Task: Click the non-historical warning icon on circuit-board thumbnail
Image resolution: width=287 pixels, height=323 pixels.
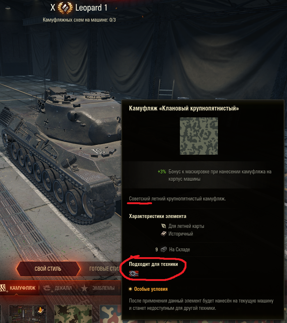Action: tap(40, 311)
